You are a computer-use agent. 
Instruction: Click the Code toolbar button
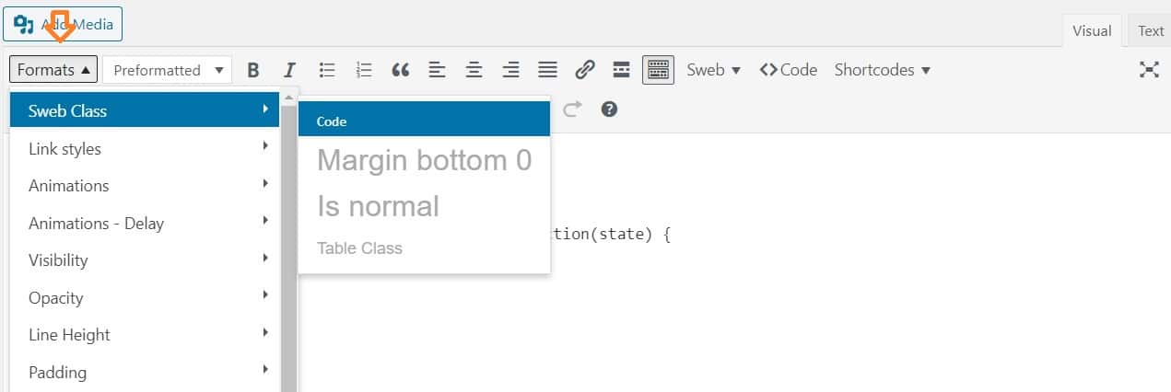pos(789,70)
